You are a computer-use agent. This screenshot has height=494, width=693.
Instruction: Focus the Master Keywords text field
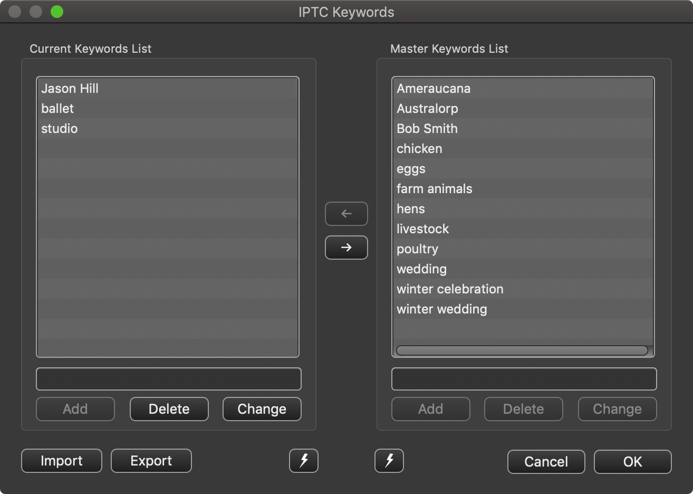524,379
